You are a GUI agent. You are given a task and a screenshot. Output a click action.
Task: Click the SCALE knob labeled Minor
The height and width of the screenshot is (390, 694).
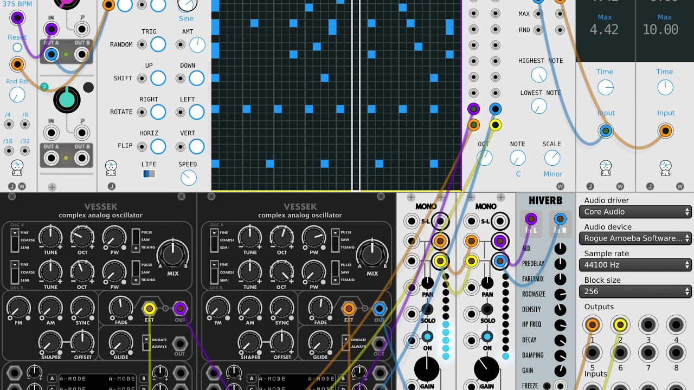click(x=552, y=158)
